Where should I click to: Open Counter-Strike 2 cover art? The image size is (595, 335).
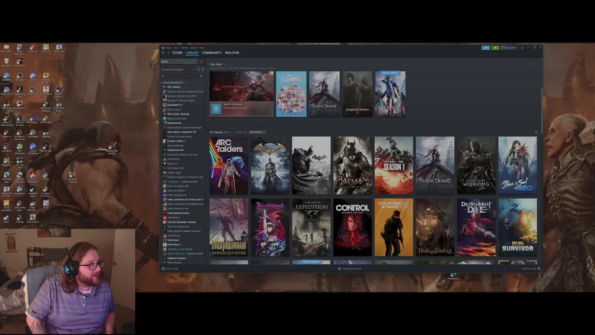point(394,228)
